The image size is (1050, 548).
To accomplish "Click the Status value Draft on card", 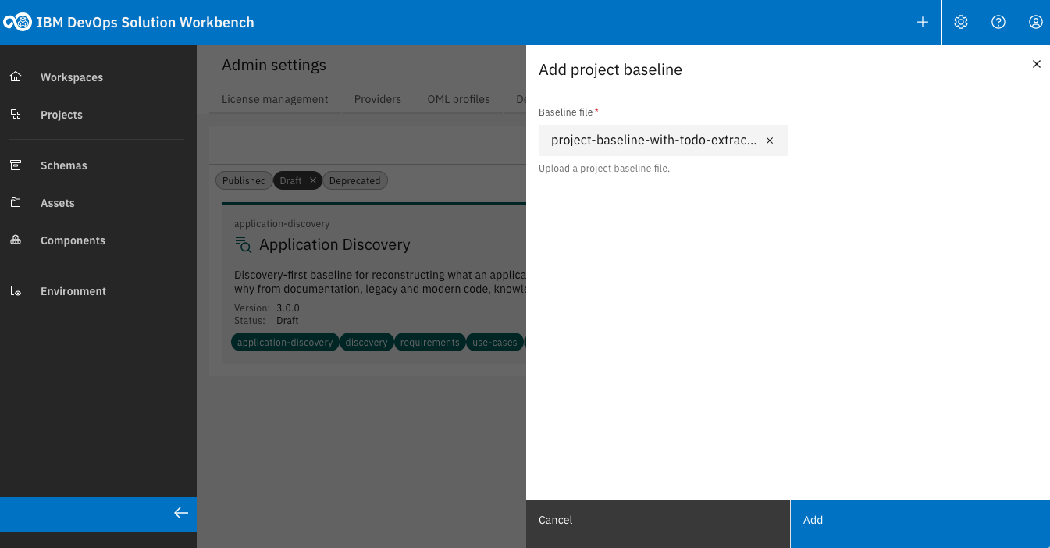I will [x=287, y=321].
